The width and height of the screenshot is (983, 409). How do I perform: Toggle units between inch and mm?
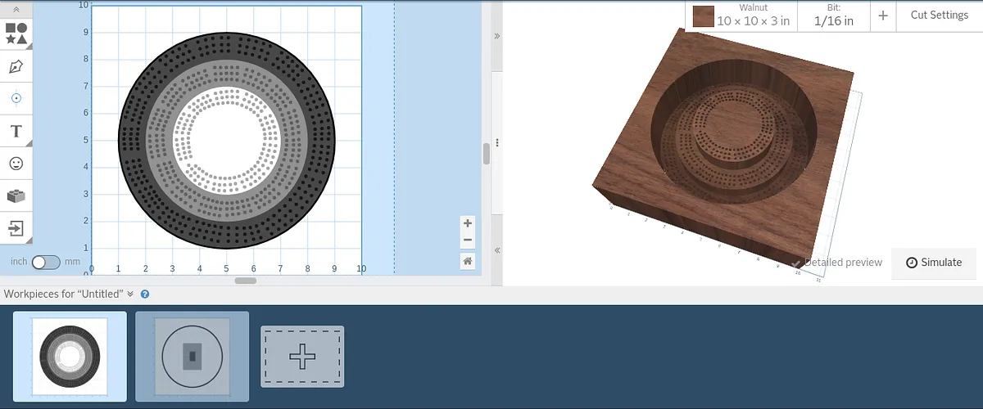click(x=46, y=262)
